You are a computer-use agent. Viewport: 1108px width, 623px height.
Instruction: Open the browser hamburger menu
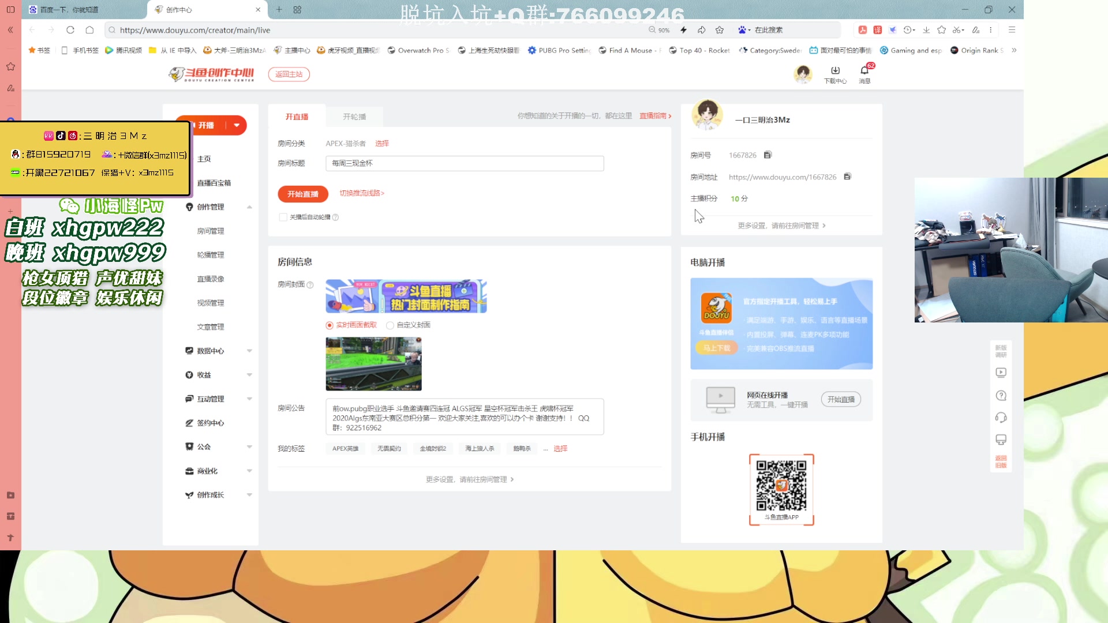(1012, 30)
